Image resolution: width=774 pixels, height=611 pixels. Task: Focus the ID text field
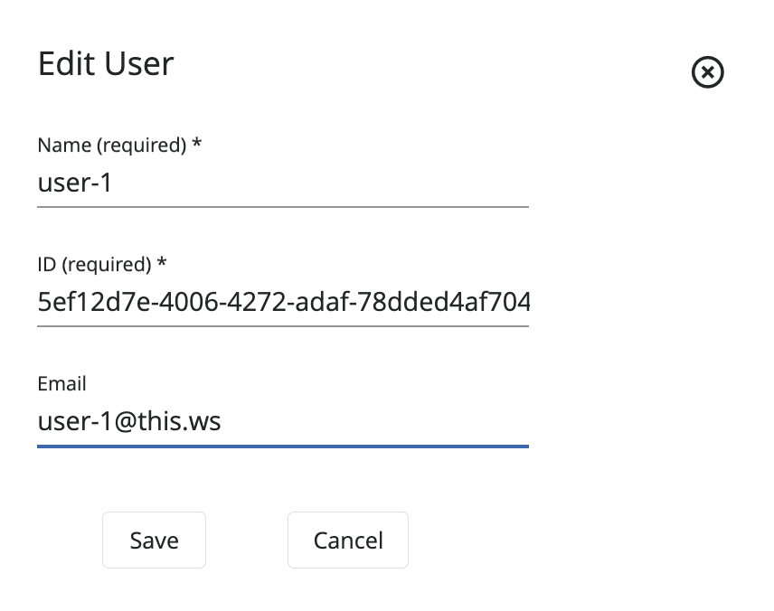point(282,303)
